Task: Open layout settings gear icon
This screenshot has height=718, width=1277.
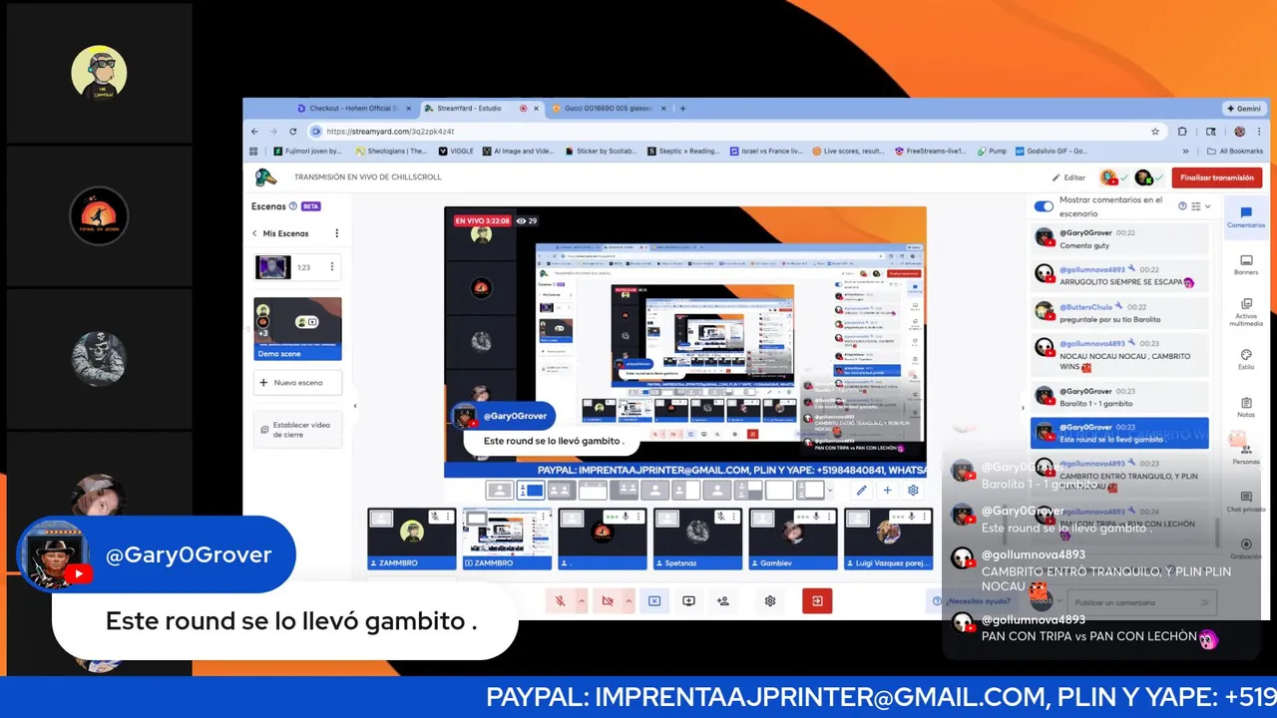Action: tap(913, 491)
